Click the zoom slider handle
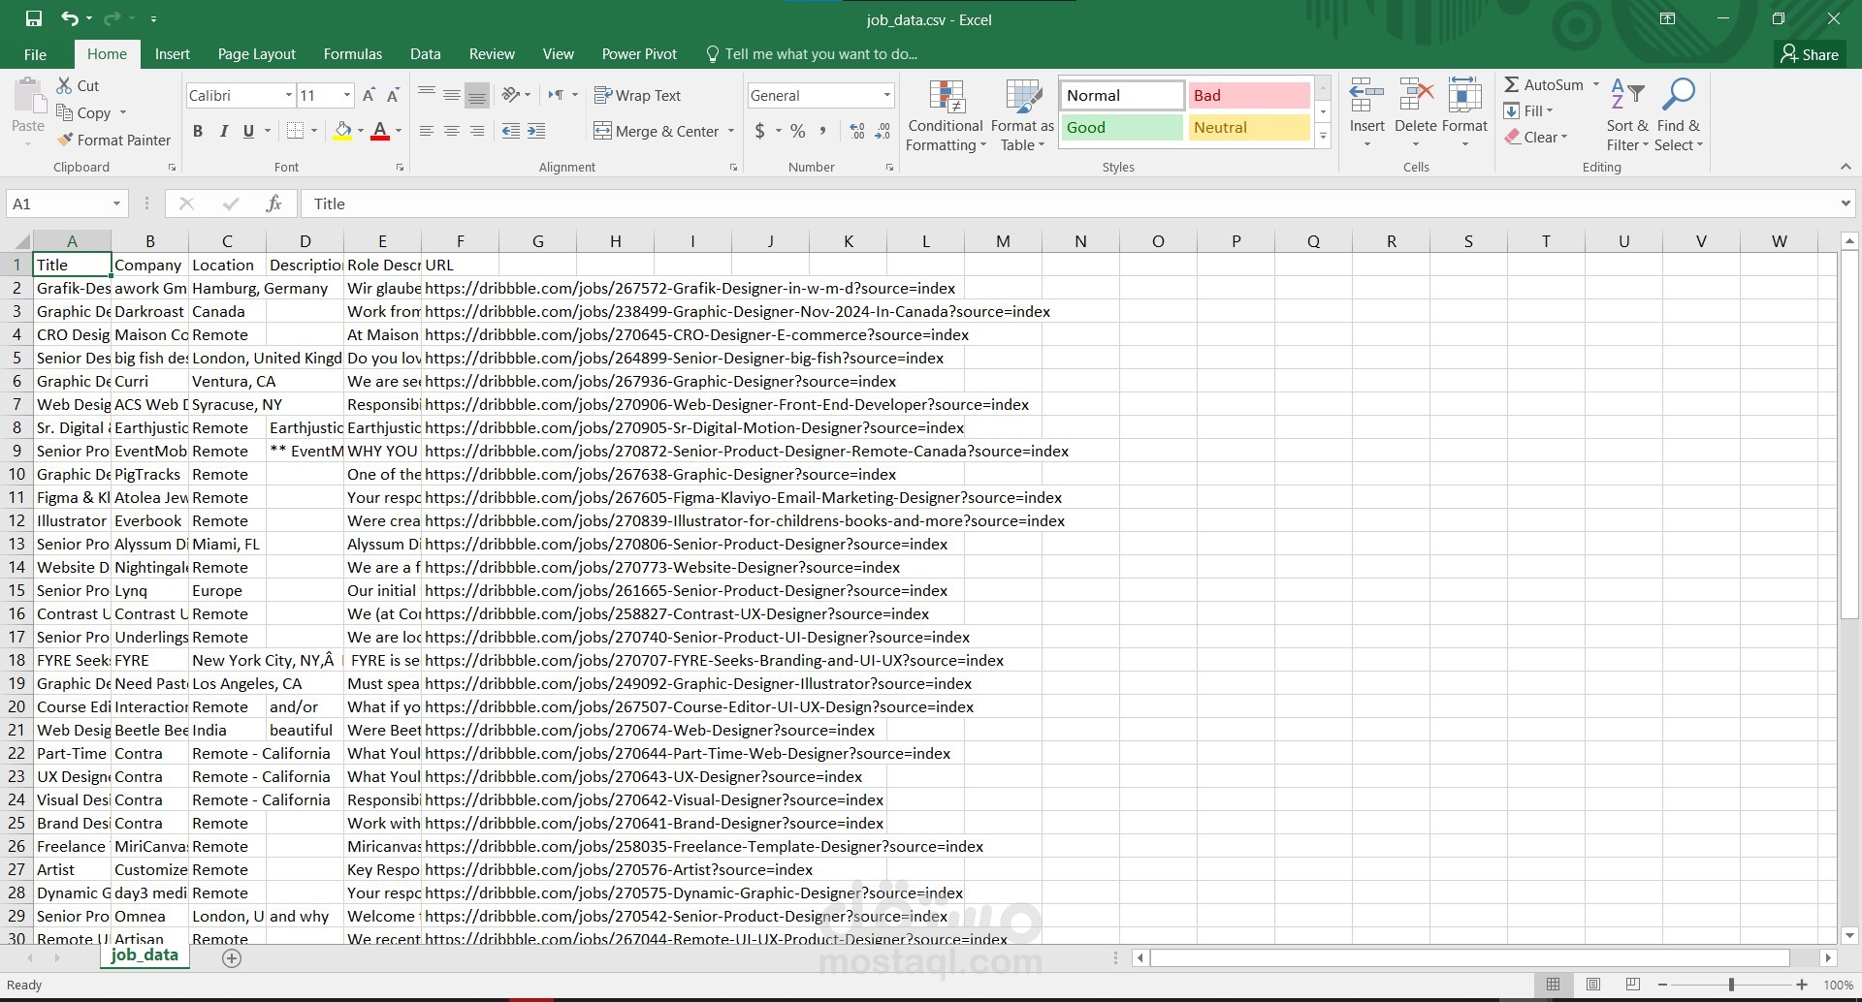Screen dimensions: 1862x1002 (x=1731, y=985)
